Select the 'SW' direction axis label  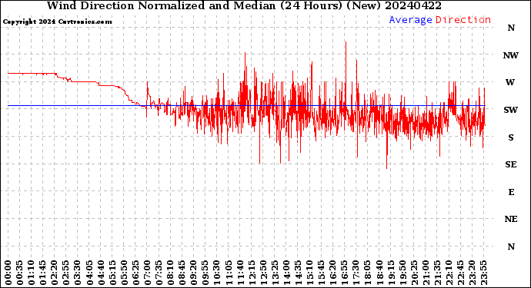(511, 110)
